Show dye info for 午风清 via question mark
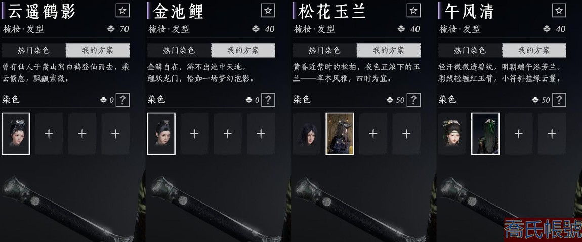This screenshot has width=582, height=242. pyautogui.click(x=559, y=100)
